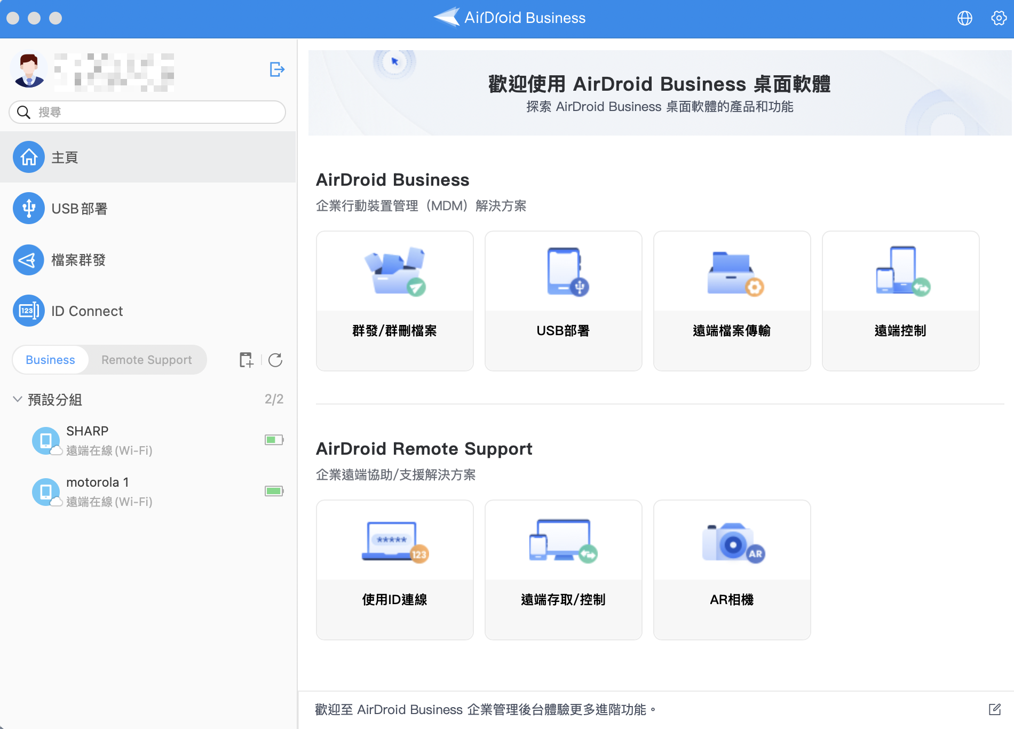
Task: Click the laptop icon on 使用ID連線 card
Action: click(395, 542)
